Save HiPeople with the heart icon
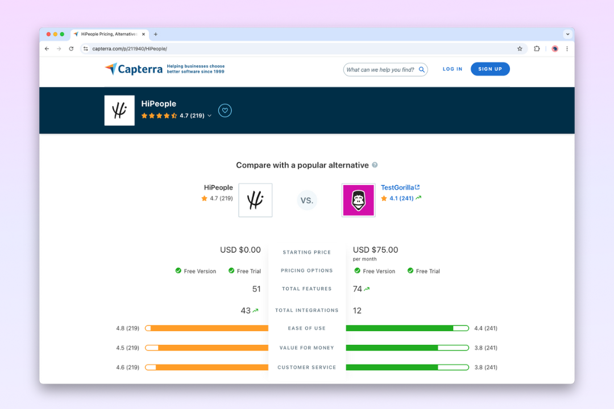This screenshot has height=409, width=614. tap(225, 111)
